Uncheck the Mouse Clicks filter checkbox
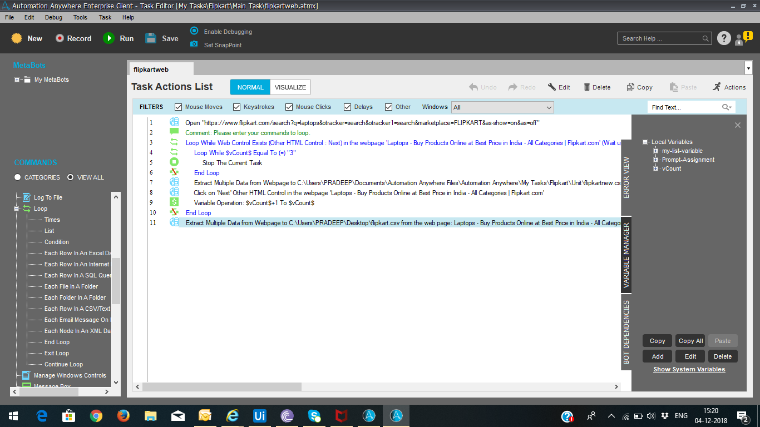Viewport: 760px width, 427px height. (x=289, y=107)
